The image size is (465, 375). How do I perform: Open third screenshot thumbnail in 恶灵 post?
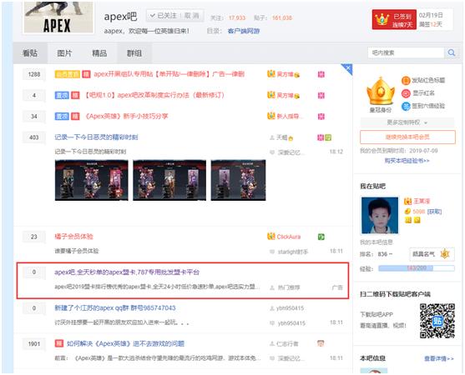click(x=238, y=180)
